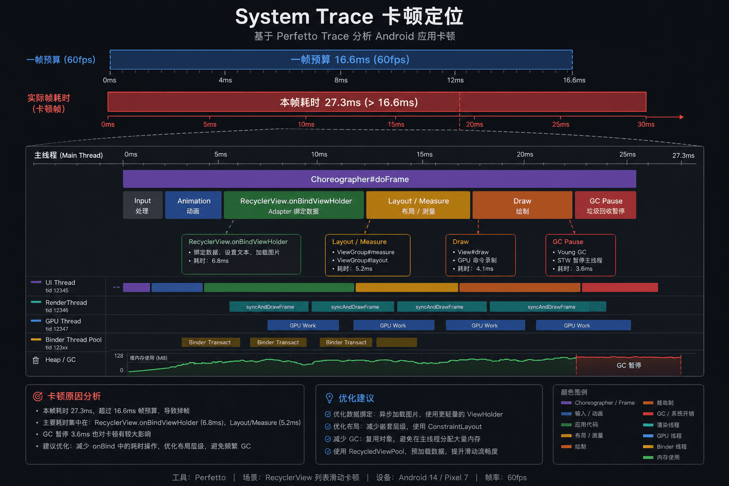This screenshot has width=729, height=486.
Task: Click the 16.6ms tick on the budget ruler
Action: click(x=574, y=80)
